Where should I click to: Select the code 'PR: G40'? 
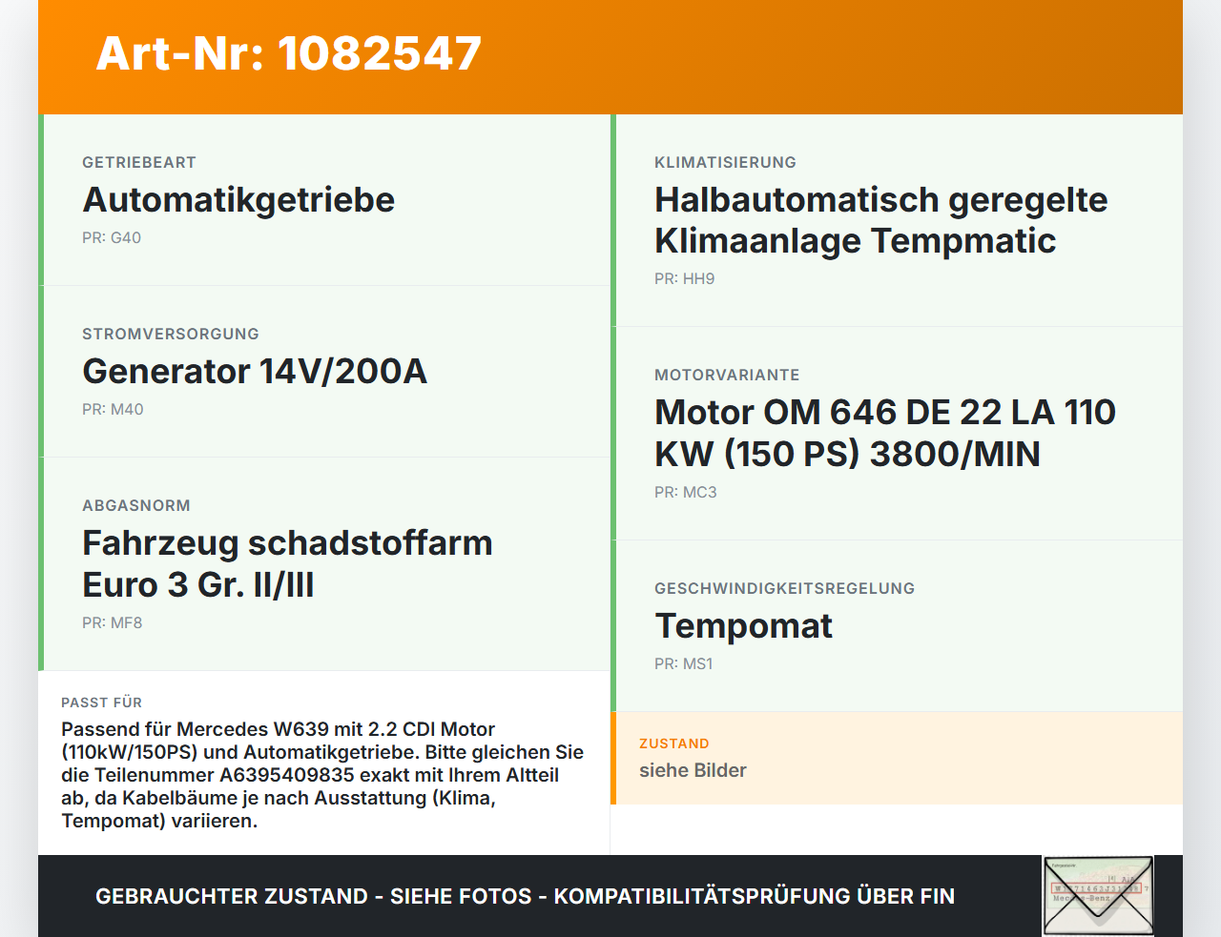112,238
